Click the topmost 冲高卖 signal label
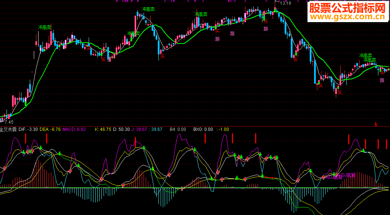The height and width of the screenshot is (215, 390). (x=148, y=9)
